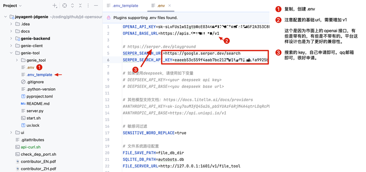The height and width of the screenshot is (172, 366).
Task: Expand the .idea folder
Action: click(11, 24)
